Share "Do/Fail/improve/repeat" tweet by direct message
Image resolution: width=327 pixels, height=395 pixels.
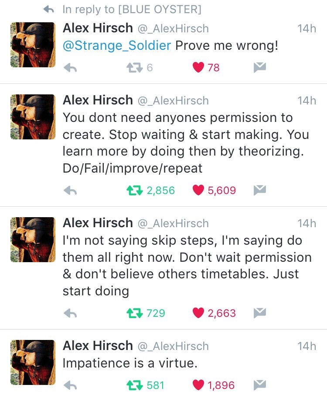260,190
